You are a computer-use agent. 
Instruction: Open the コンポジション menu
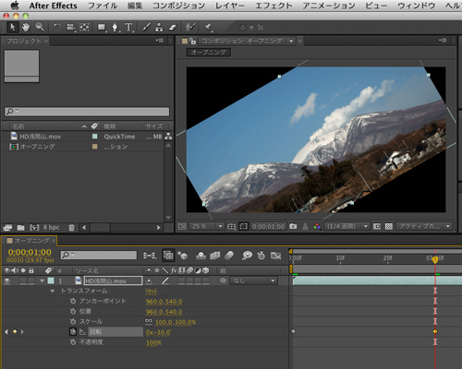point(178,6)
